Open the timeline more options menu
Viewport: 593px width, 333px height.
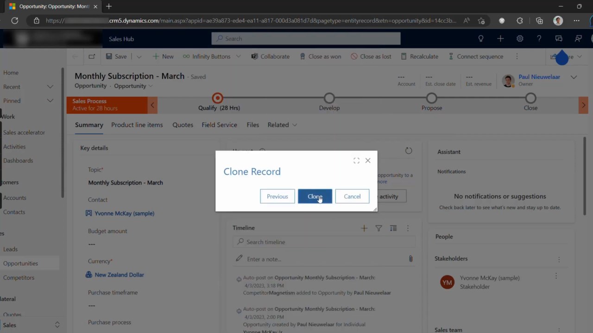tap(408, 228)
